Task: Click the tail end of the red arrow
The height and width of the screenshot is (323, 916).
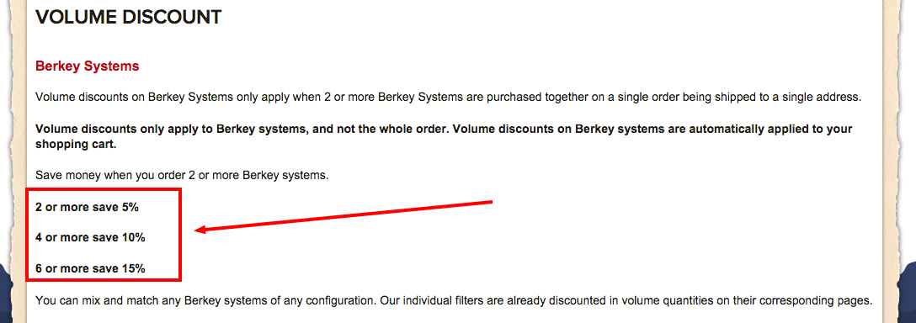Action: 493,203
